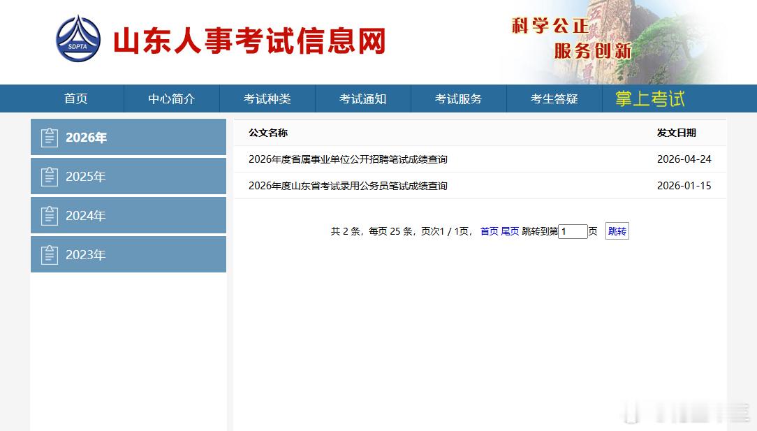Open the 首页 homepage menu item

click(x=75, y=98)
